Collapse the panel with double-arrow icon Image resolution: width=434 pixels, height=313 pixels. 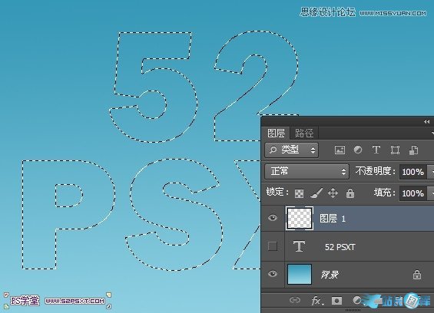click(x=426, y=122)
